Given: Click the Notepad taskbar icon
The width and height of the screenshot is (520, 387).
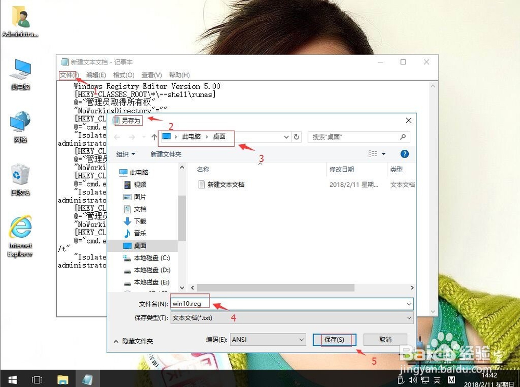Looking at the screenshot, I should point(87,379).
